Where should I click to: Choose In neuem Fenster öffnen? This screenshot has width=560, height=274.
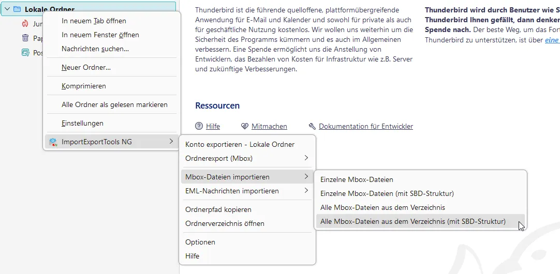tap(112, 35)
